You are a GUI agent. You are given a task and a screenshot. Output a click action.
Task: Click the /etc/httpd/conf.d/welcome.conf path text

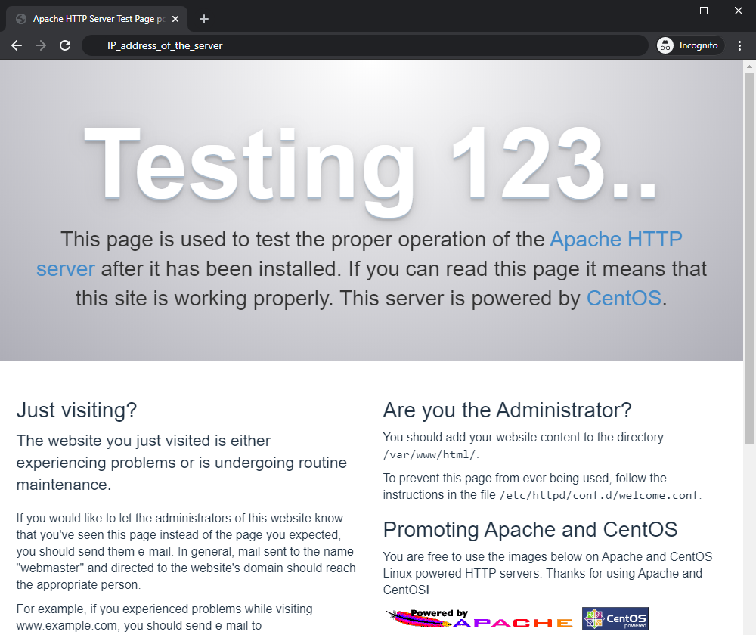pos(599,495)
